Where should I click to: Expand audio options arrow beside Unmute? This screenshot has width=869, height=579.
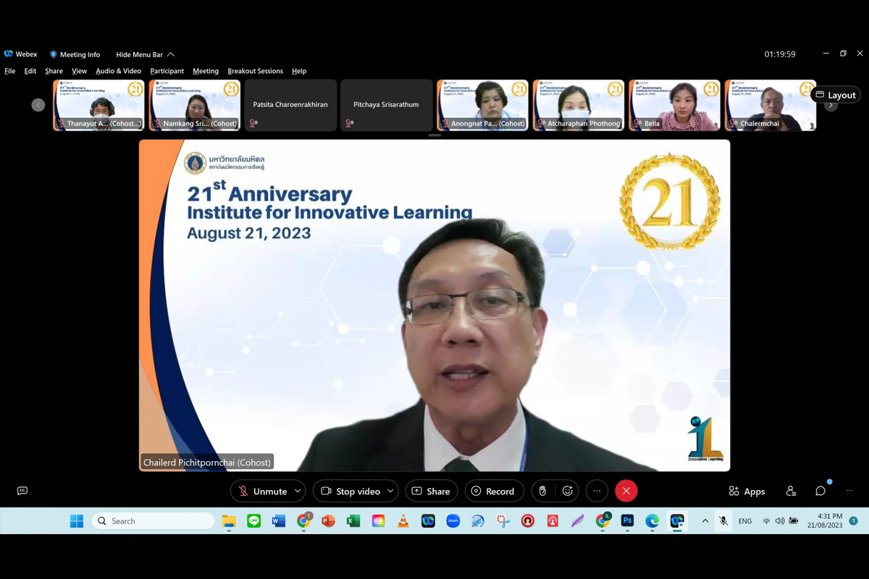(298, 491)
